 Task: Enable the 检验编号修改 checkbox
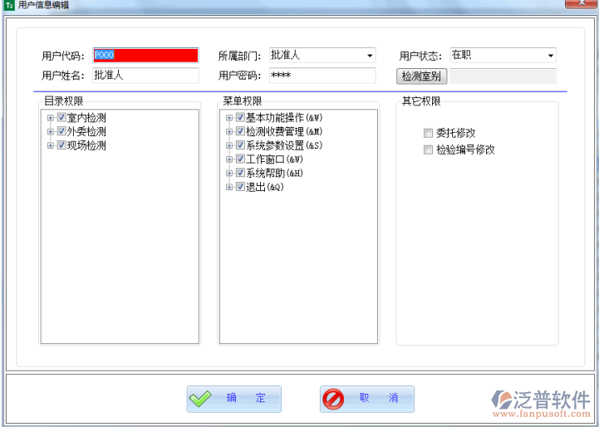tap(428, 150)
